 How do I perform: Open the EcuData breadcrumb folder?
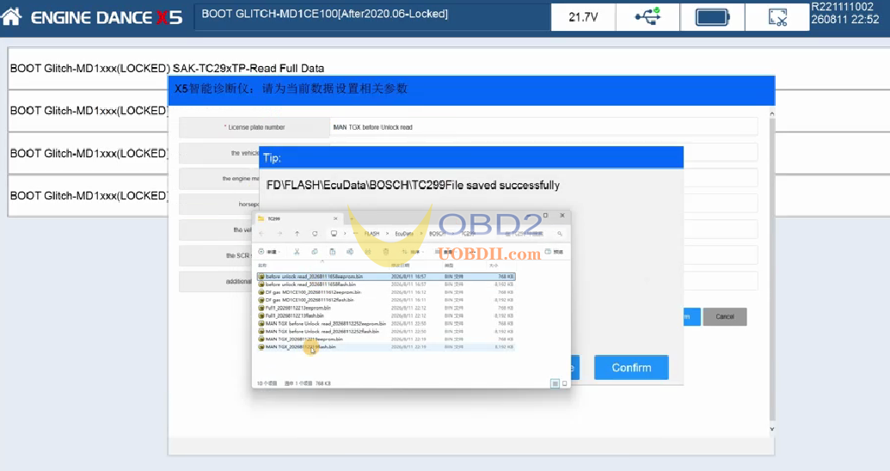click(x=404, y=234)
